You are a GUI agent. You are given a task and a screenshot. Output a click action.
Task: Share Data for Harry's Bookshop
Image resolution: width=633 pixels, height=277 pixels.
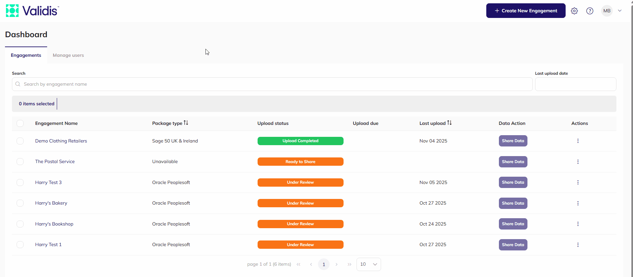pos(513,224)
